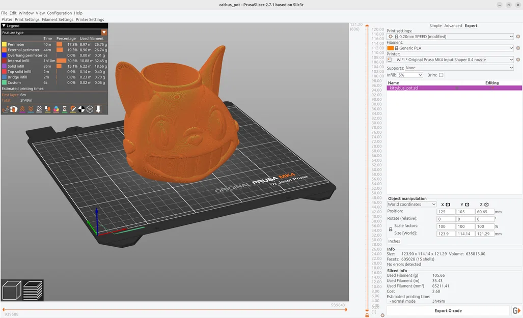Screen dimensions: 523x318
Task: Click vertical layer slider top thumb
Action: [367, 25]
